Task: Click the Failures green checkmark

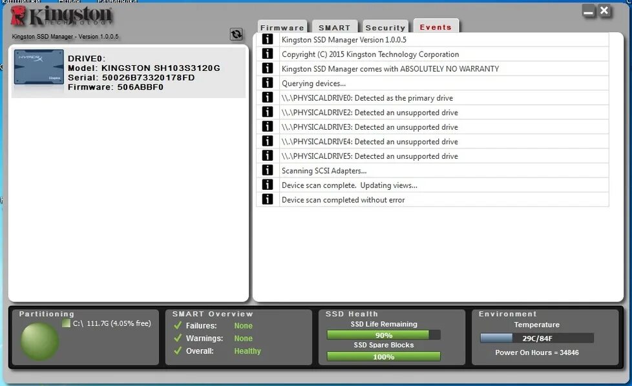Action: (177, 325)
